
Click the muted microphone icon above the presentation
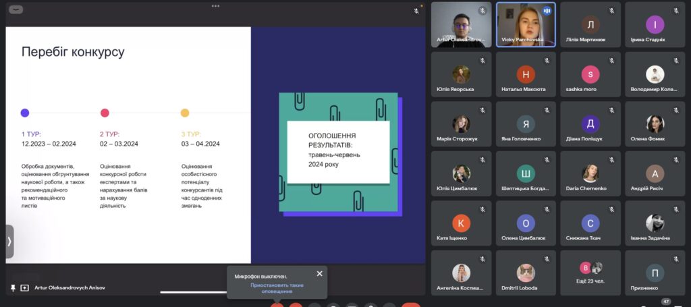pyautogui.click(x=416, y=11)
